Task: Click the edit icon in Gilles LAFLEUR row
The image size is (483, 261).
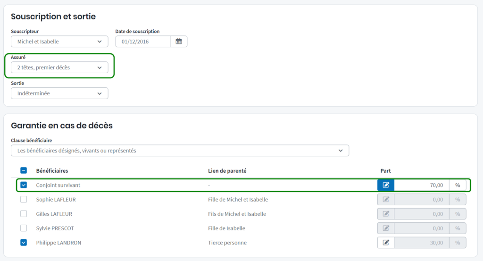Action: point(386,214)
